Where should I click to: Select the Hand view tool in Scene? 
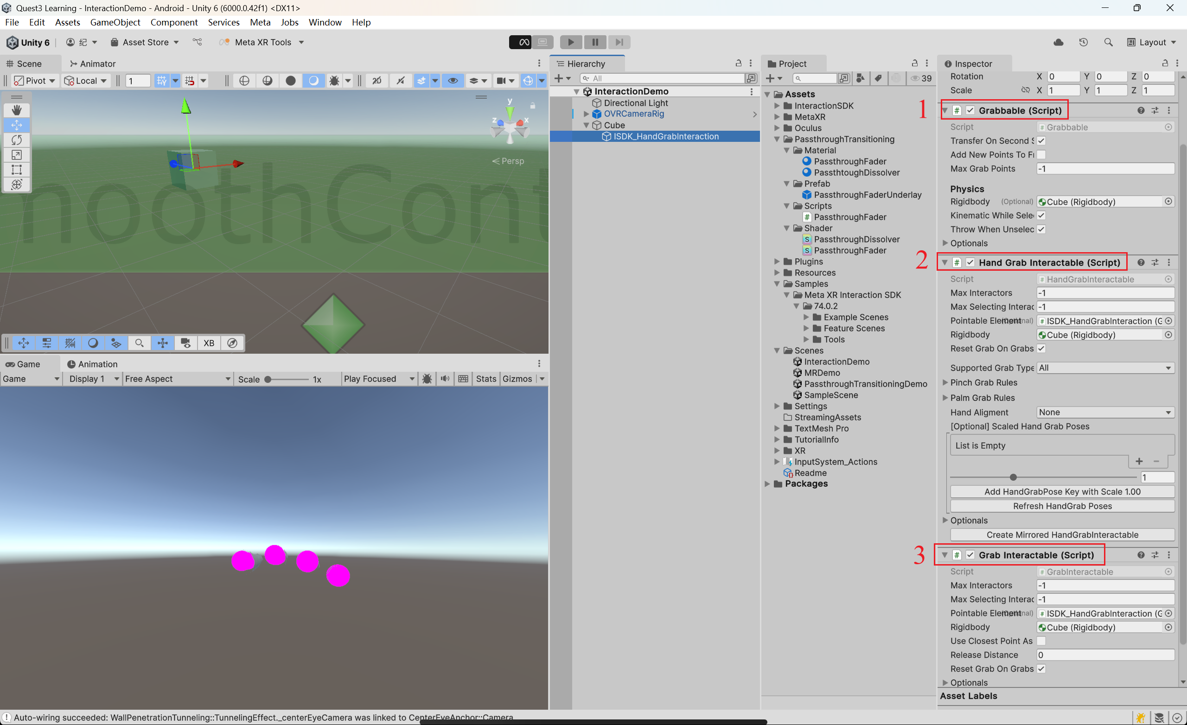coord(16,110)
